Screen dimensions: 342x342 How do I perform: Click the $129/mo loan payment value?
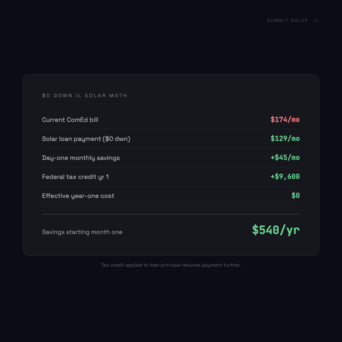click(285, 139)
